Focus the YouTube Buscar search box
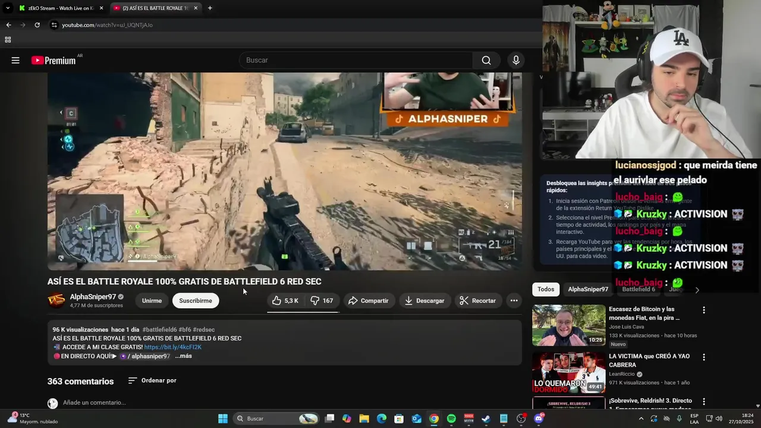The image size is (761, 428). click(x=356, y=60)
